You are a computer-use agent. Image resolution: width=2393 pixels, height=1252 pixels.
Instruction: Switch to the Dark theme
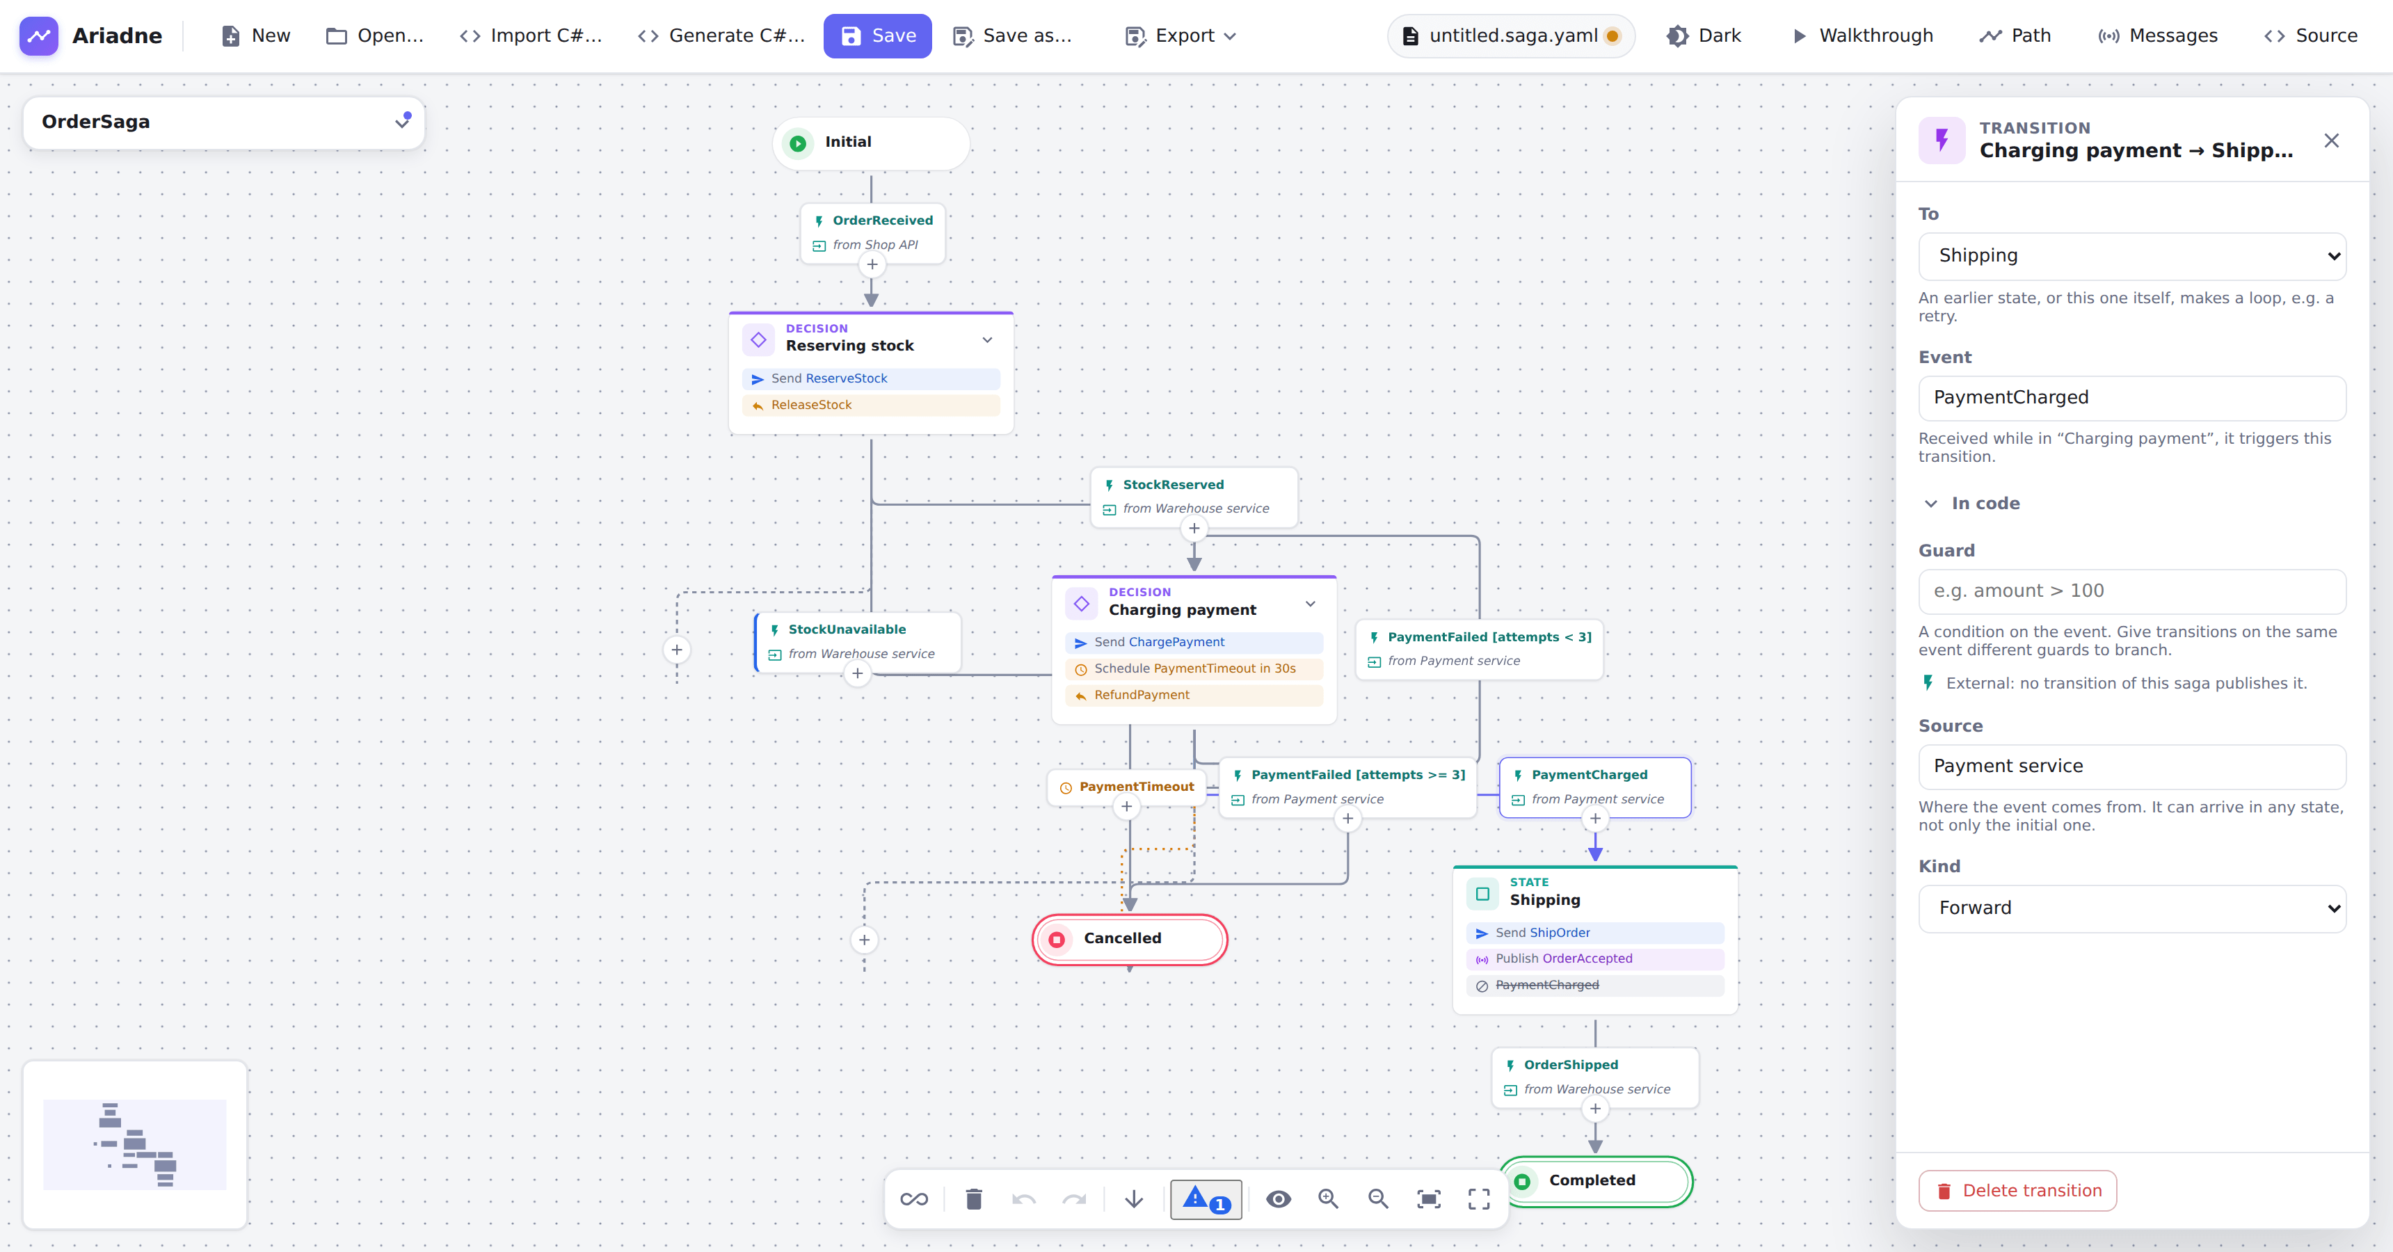click(x=1703, y=35)
